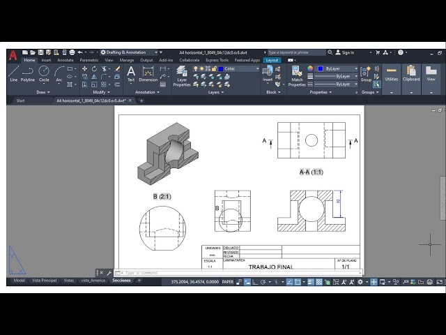Click the Fillet tool icon
This screenshot has width=446, height=335.
[x=104, y=77]
